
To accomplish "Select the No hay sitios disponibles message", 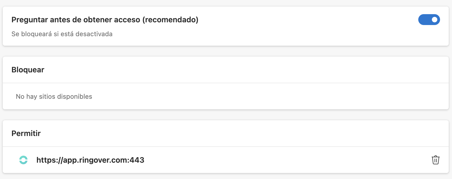I will coord(54,97).
